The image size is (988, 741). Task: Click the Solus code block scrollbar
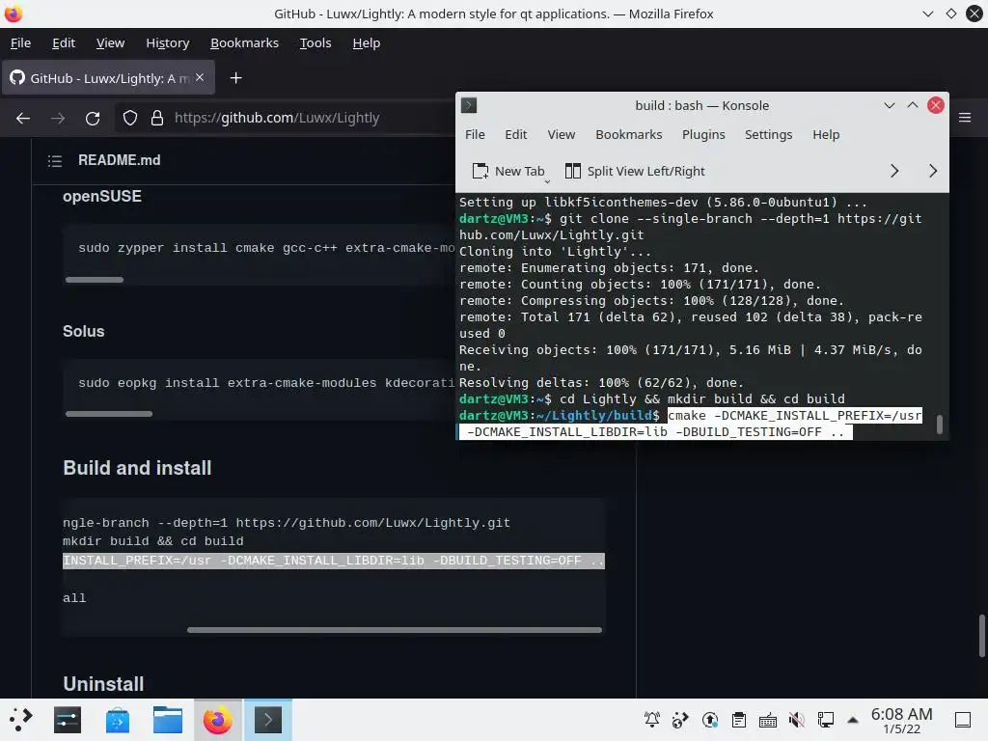pos(109,414)
